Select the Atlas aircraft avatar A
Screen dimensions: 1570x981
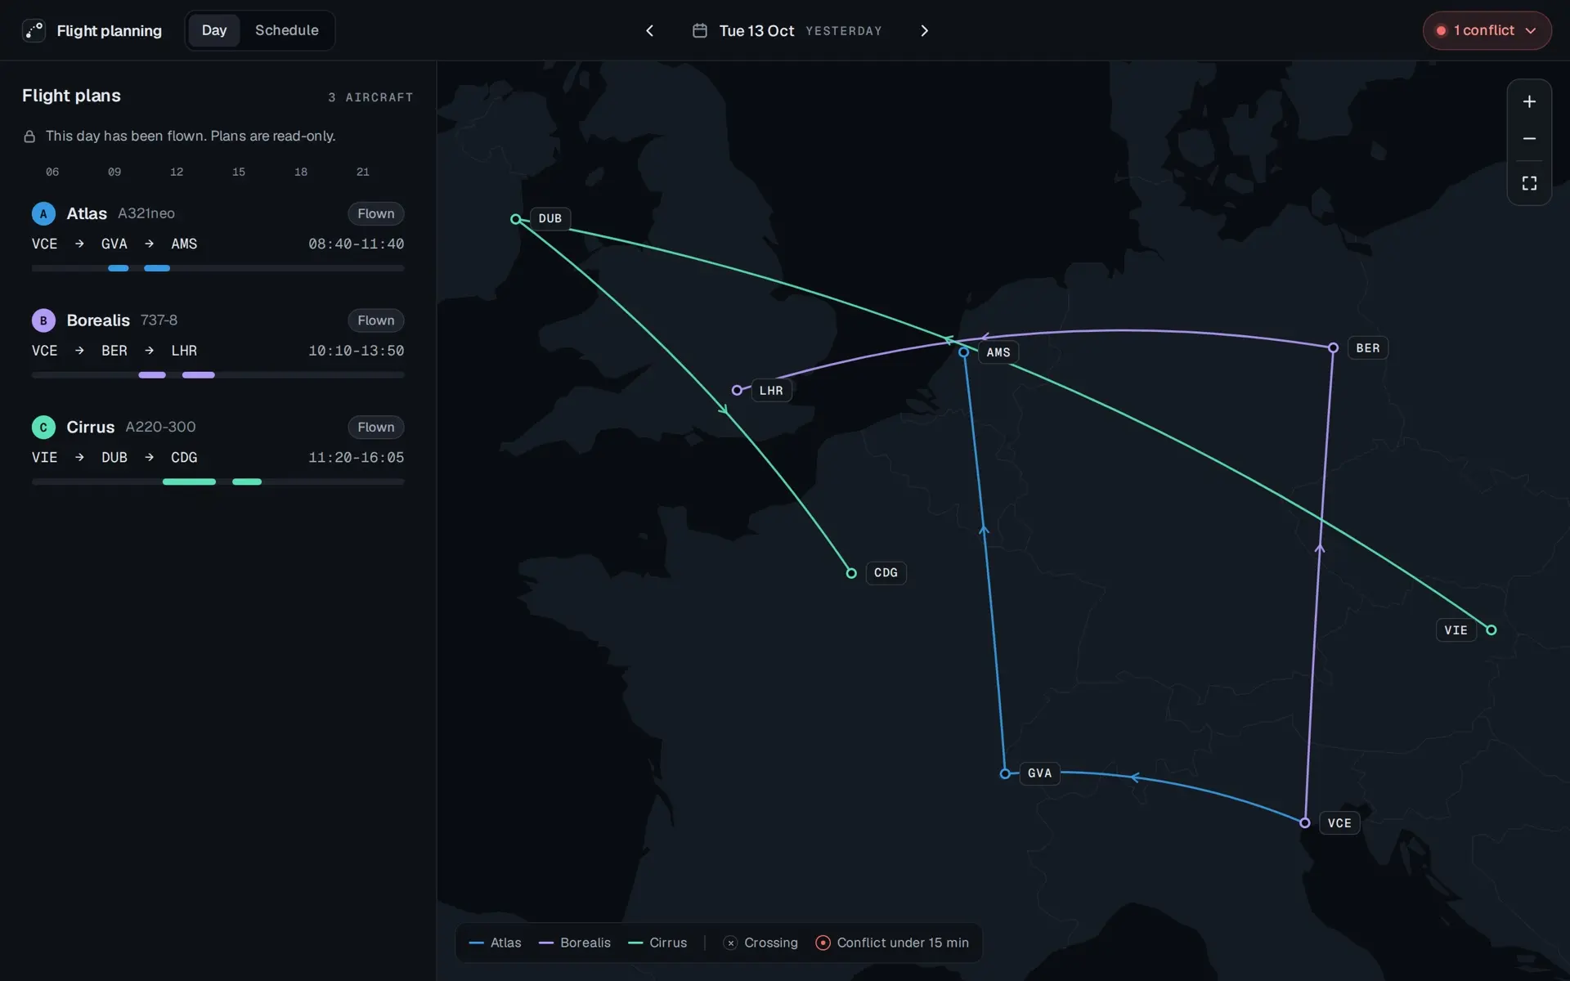coord(43,213)
